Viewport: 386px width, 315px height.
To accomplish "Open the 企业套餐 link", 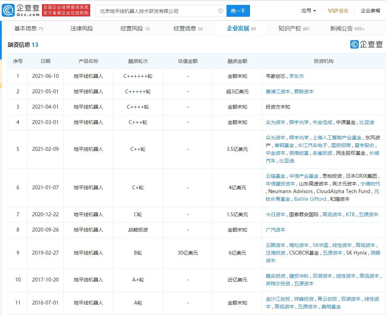I will 371,10.
